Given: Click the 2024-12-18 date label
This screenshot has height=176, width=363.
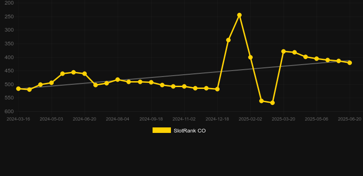Looking at the screenshot, I should pyautogui.click(x=217, y=119).
